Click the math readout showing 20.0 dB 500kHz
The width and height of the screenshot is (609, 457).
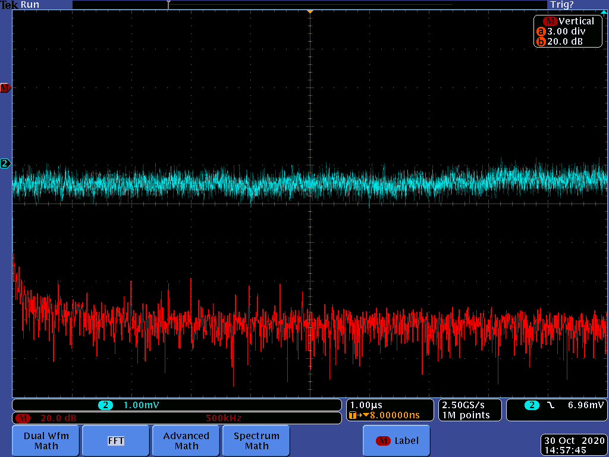[177, 418]
